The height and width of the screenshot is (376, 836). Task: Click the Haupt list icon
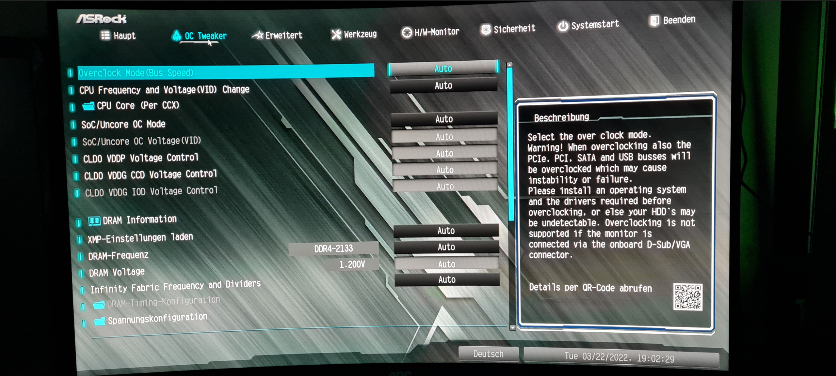tap(105, 35)
